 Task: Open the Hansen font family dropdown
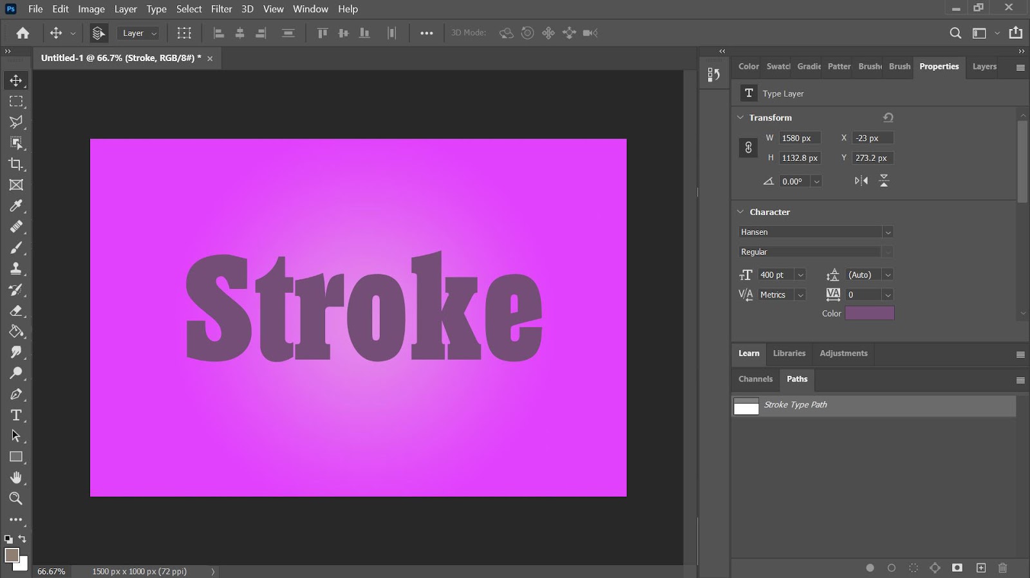(888, 232)
